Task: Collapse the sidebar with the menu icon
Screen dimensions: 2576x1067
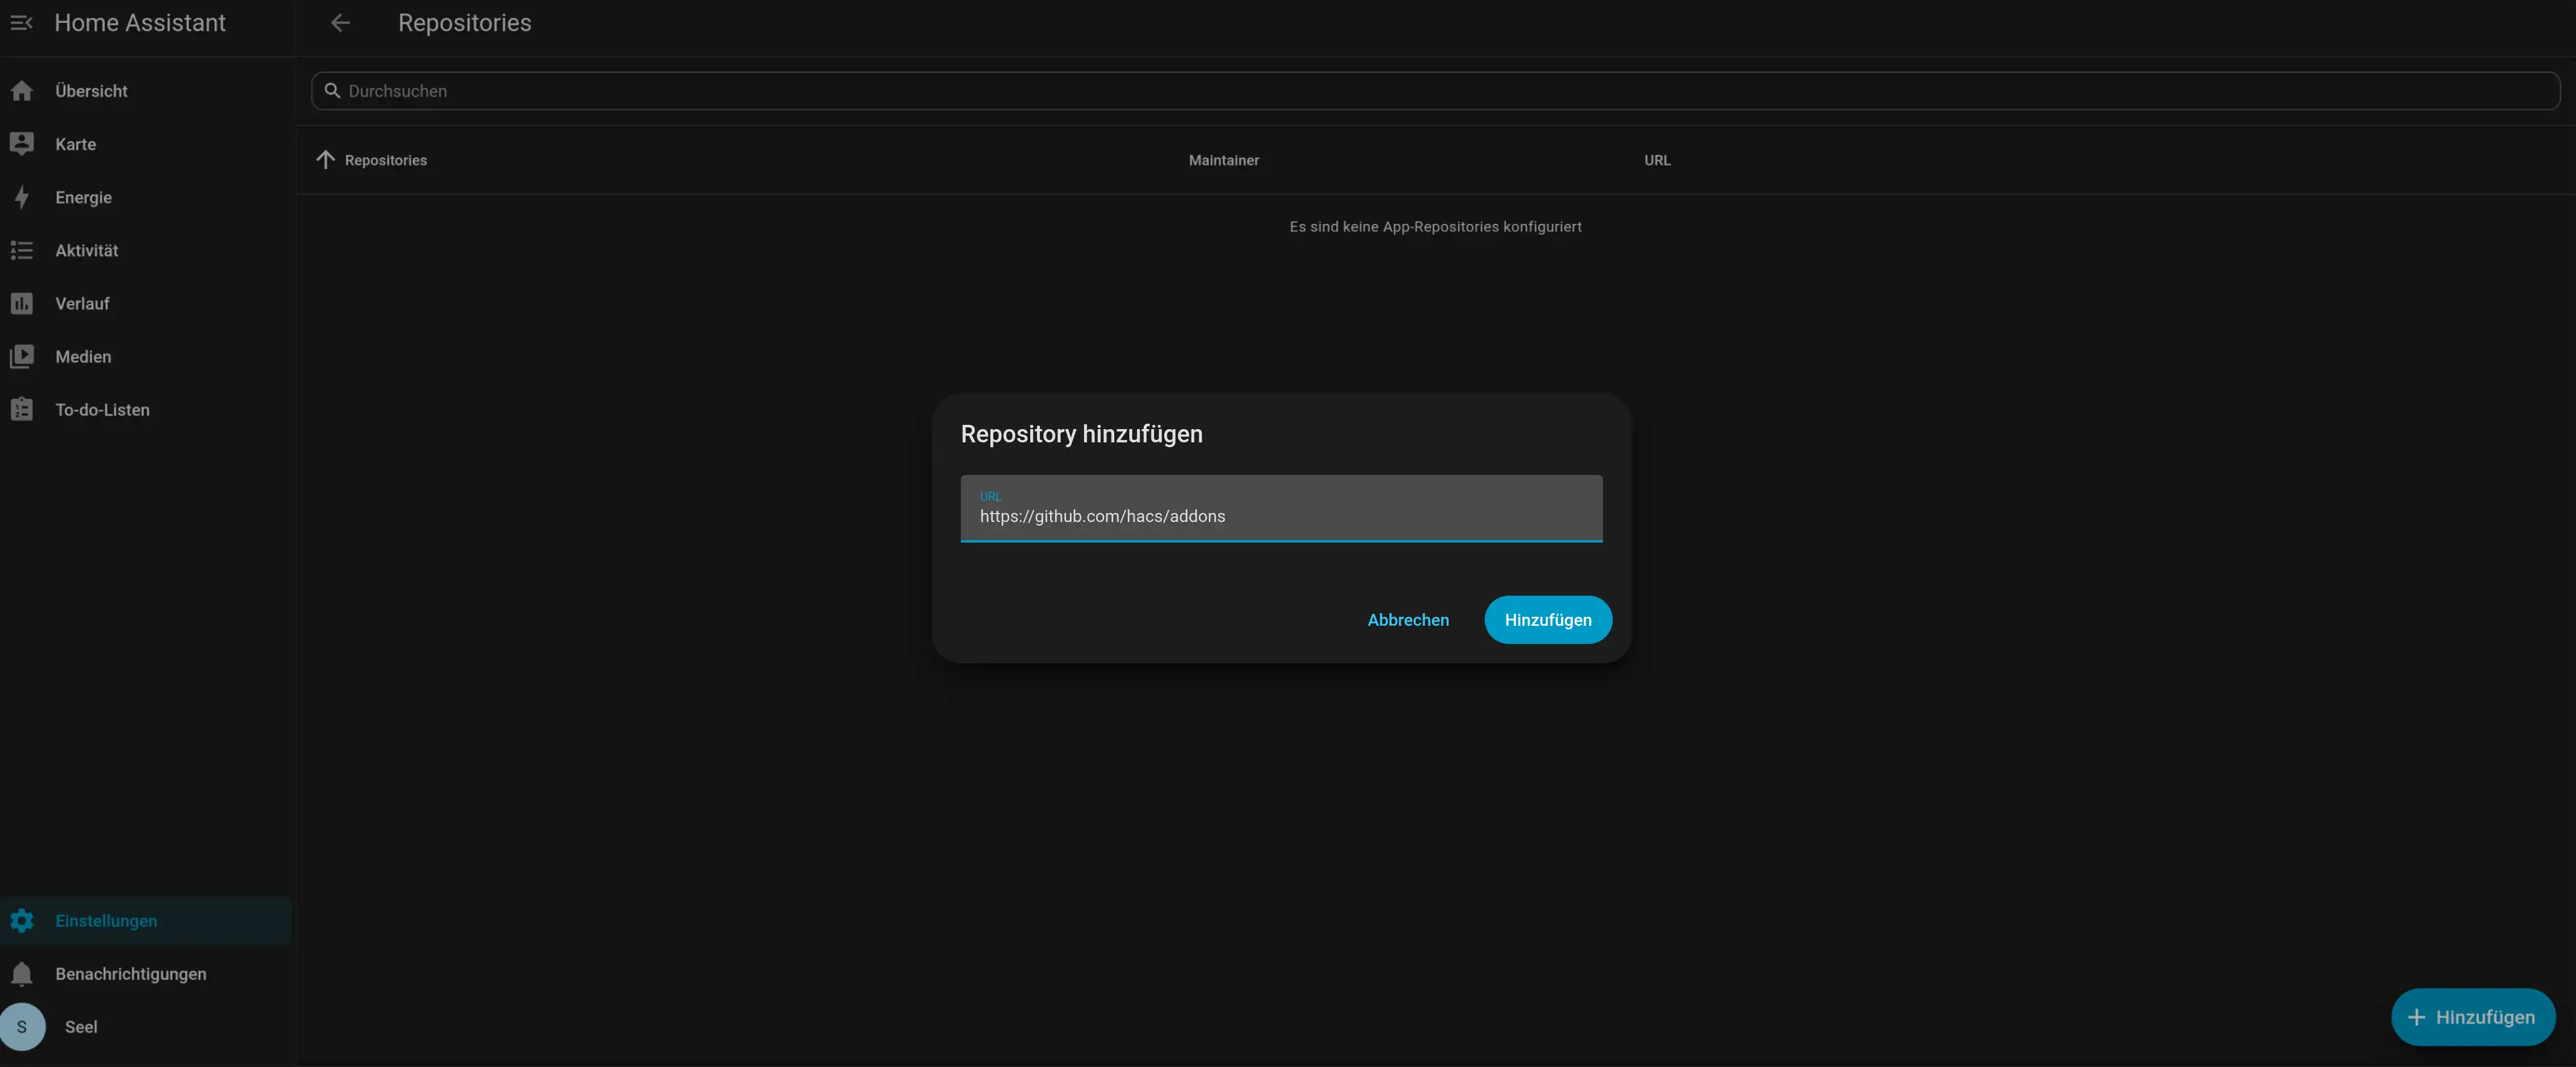Action: coord(22,22)
